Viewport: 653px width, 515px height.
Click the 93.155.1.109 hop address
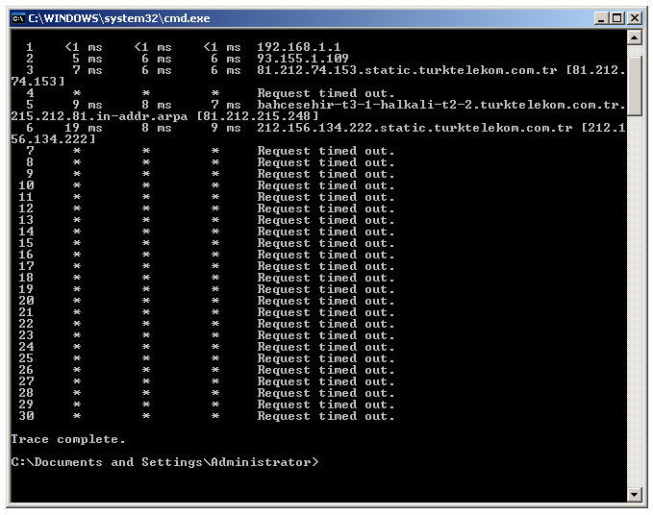302,59
